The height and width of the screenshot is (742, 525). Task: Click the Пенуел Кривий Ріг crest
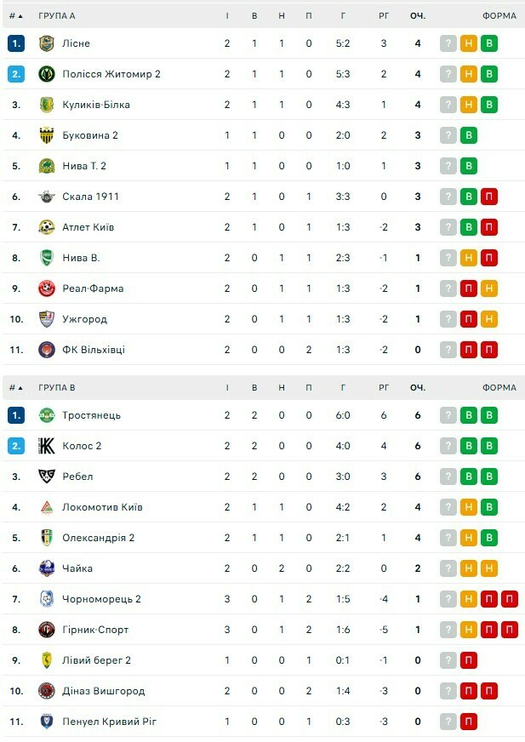(47, 722)
